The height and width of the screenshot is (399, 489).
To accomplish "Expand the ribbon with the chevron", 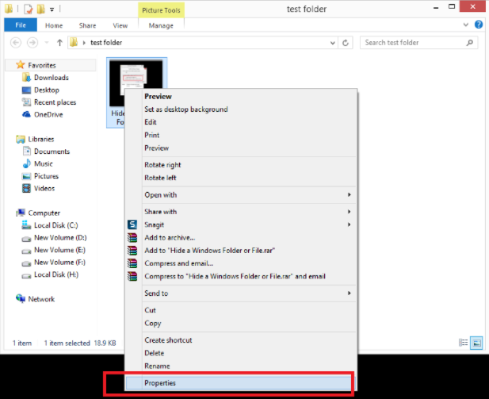I will (465, 25).
